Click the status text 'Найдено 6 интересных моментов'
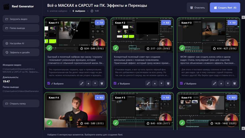Viewport: 245px width, 138px height. click(x=66, y=135)
